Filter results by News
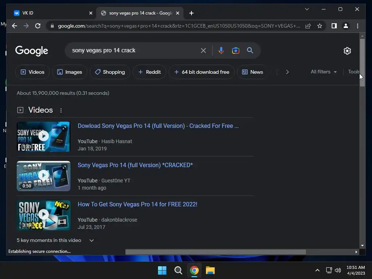The image size is (372, 279). tap(252, 72)
